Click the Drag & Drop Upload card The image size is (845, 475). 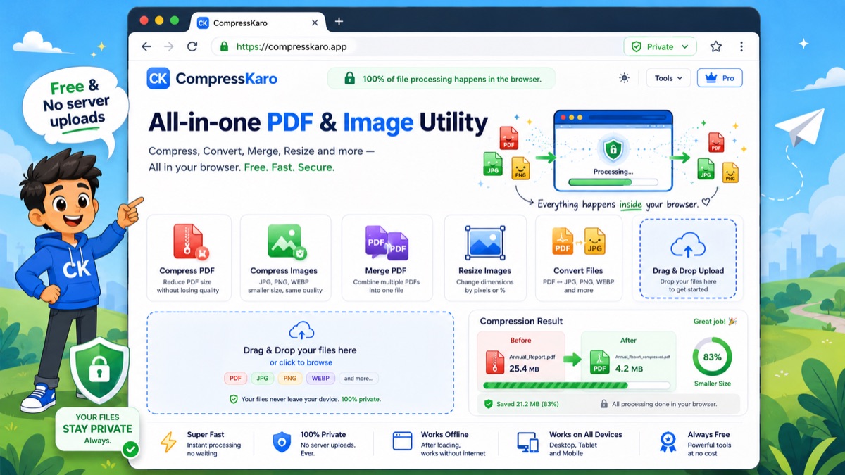click(x=688, y=258)
